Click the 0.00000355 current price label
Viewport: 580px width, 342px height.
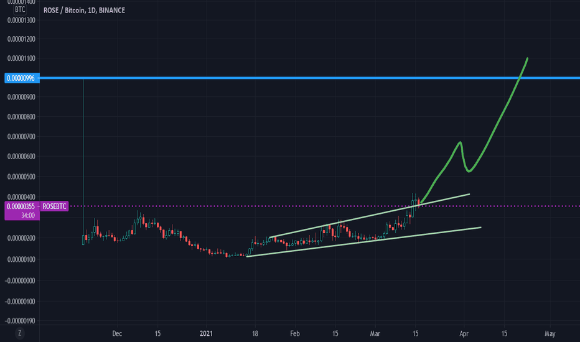[x=22, y=206]
